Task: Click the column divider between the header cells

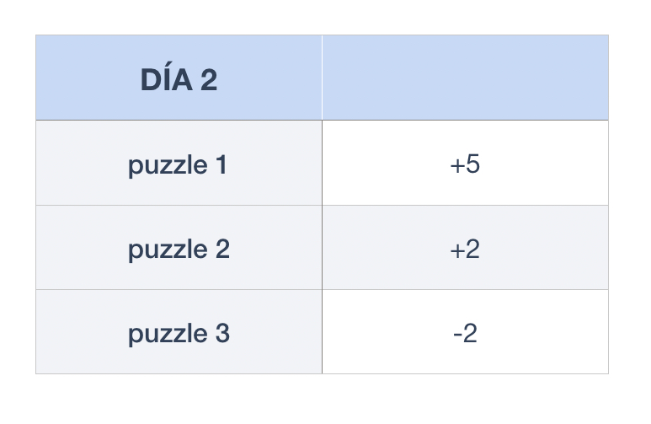Action: point(322,78)
